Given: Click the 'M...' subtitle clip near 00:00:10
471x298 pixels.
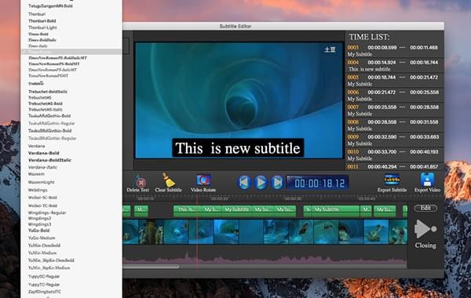Looking at the screenshot, I should [141, 210].
